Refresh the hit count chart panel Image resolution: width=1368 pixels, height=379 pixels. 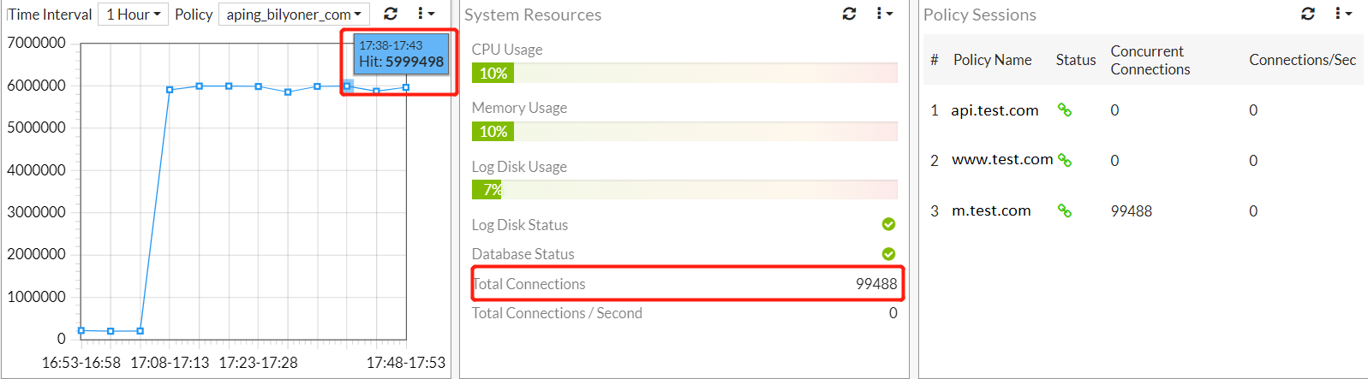tap(391, 14)
